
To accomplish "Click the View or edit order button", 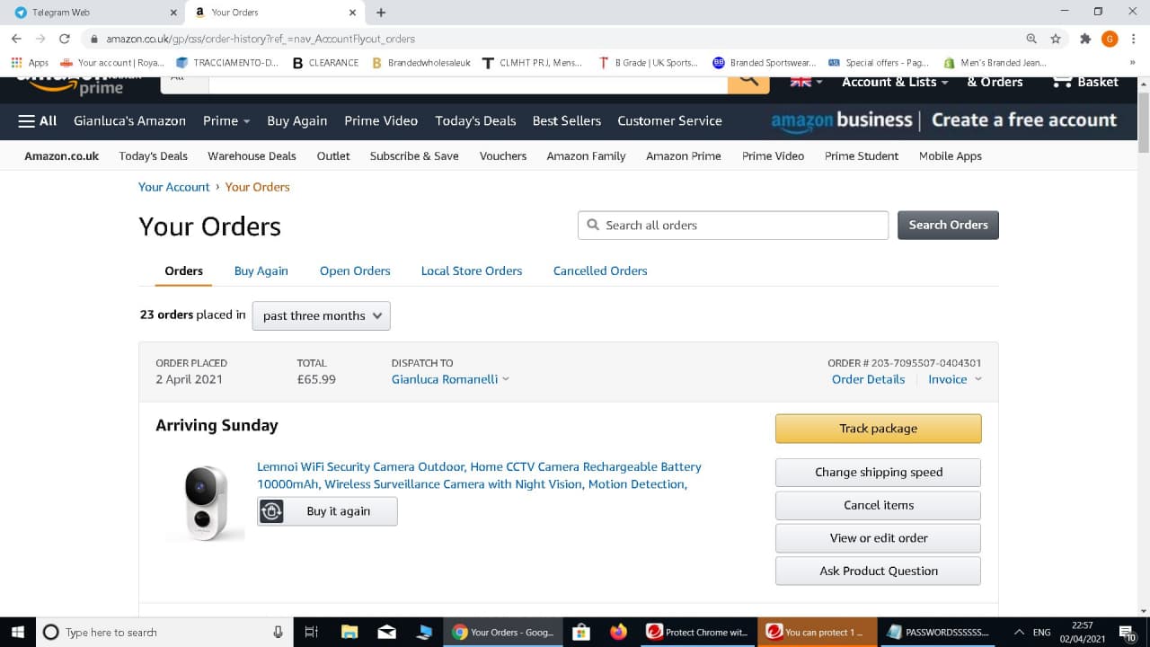I will pos(879,538).
